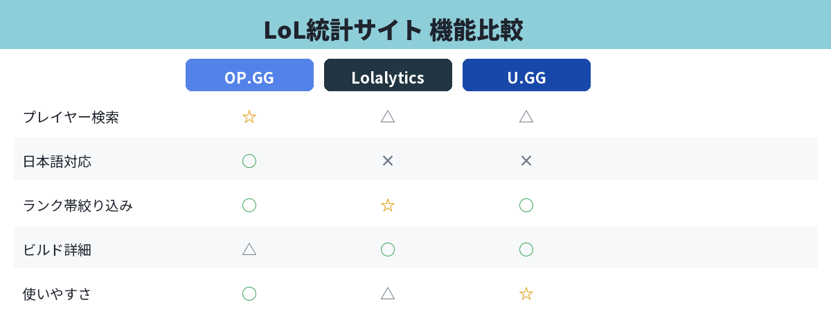Select the U.GG column header
Screen dimensions: 831x311
tap(526, 75)
